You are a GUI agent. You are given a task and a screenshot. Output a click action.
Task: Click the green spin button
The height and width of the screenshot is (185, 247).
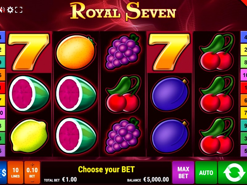click(x=232, y=173)
